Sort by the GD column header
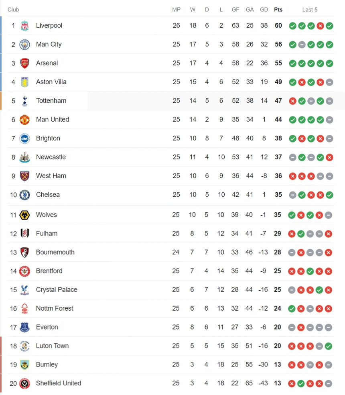 click(x=264, y=9)
